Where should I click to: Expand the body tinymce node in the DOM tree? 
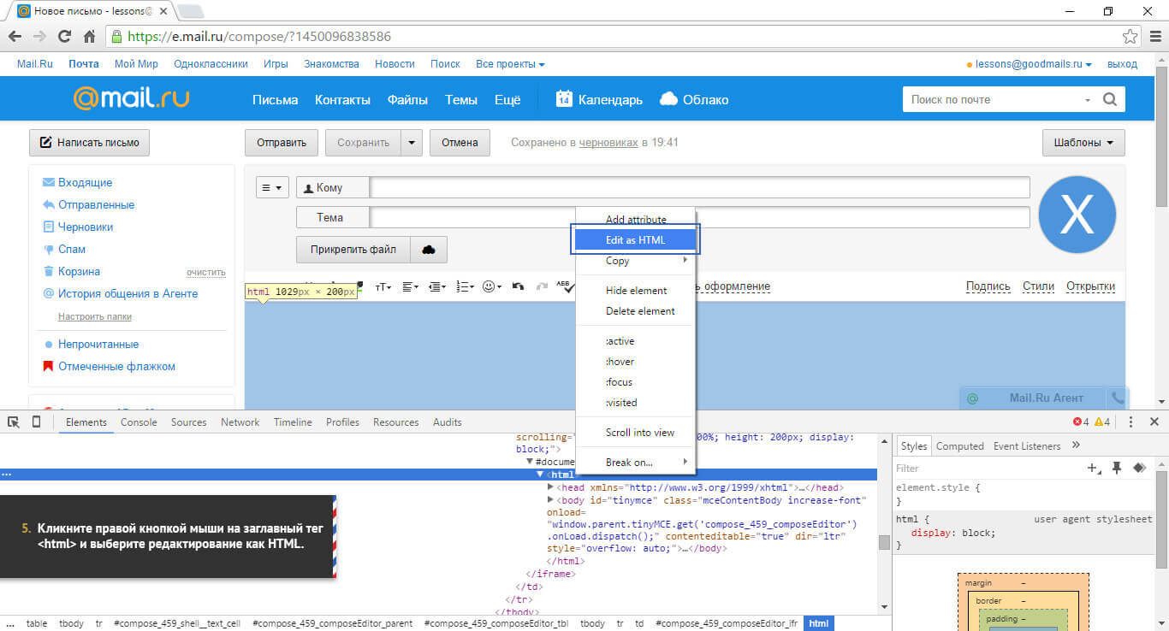pos(550,500)
